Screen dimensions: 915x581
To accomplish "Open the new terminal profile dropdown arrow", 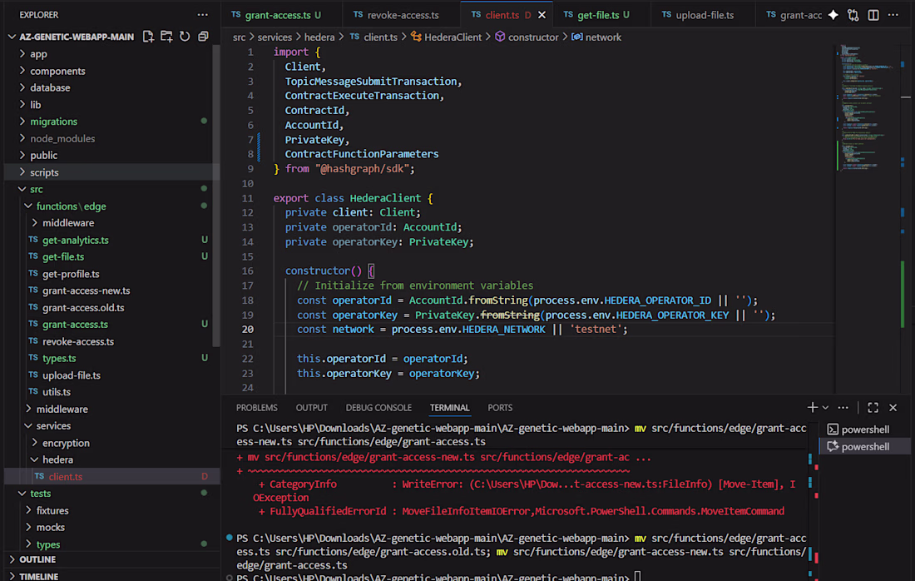I will pos(825,408).
